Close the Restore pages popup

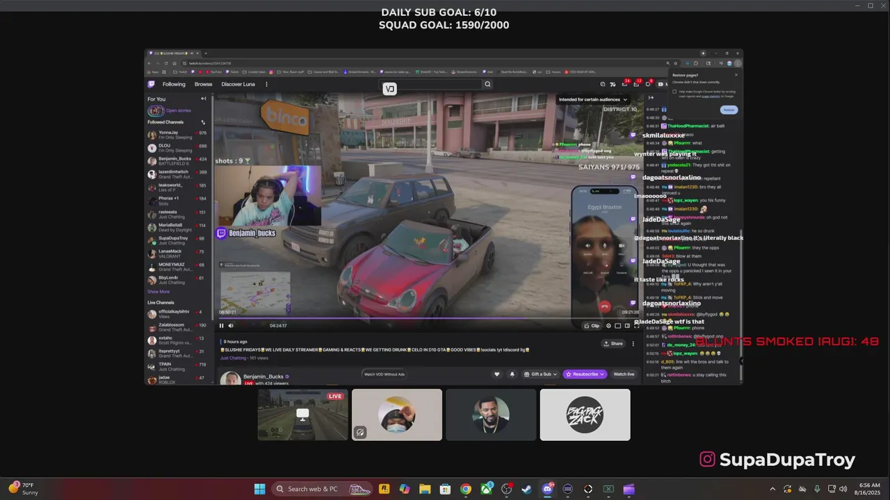[736, 74]
